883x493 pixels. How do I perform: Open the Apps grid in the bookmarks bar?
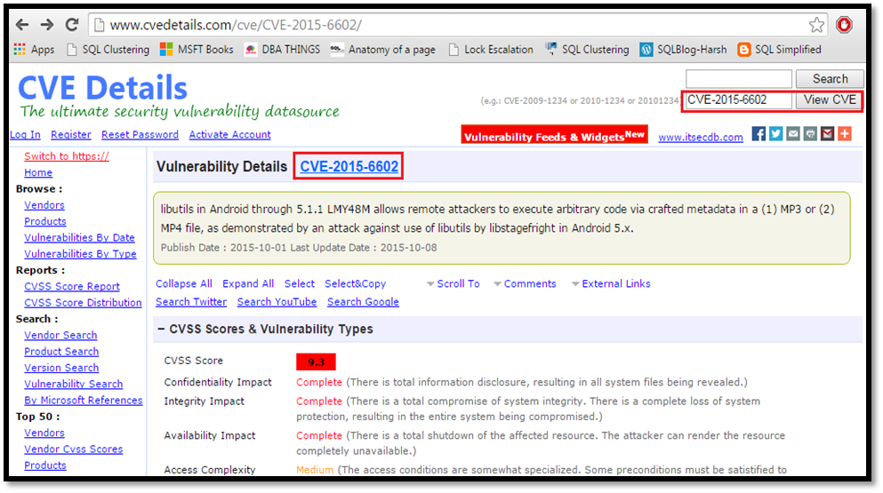(x=35, y=50)
